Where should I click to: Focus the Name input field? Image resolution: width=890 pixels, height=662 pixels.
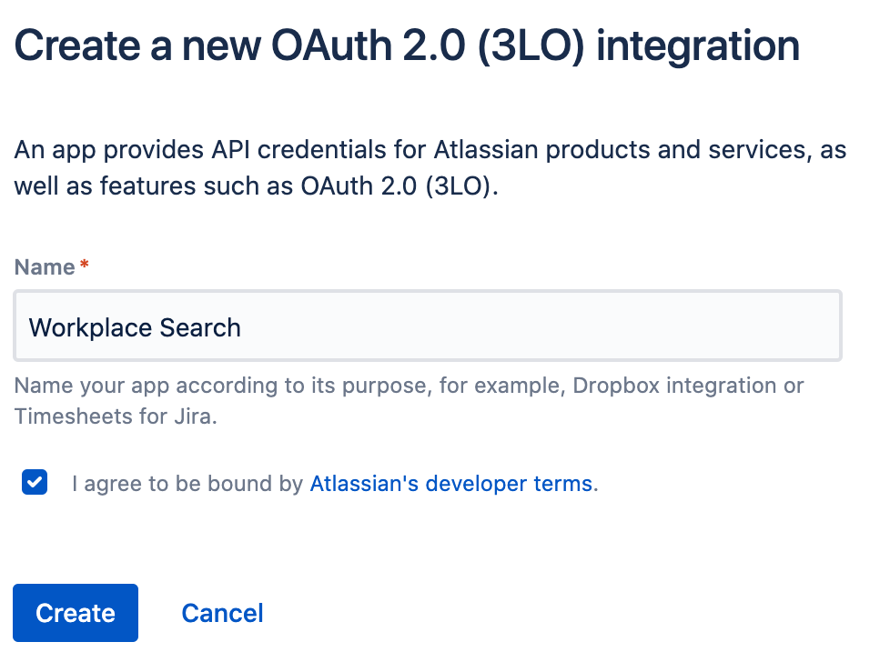coord(428,326)
